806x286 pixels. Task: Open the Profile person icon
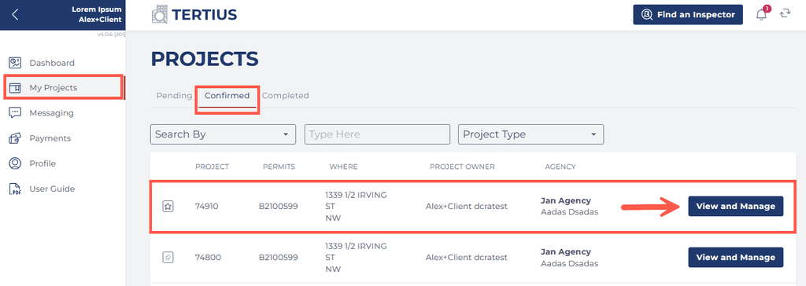pos(15,163)
